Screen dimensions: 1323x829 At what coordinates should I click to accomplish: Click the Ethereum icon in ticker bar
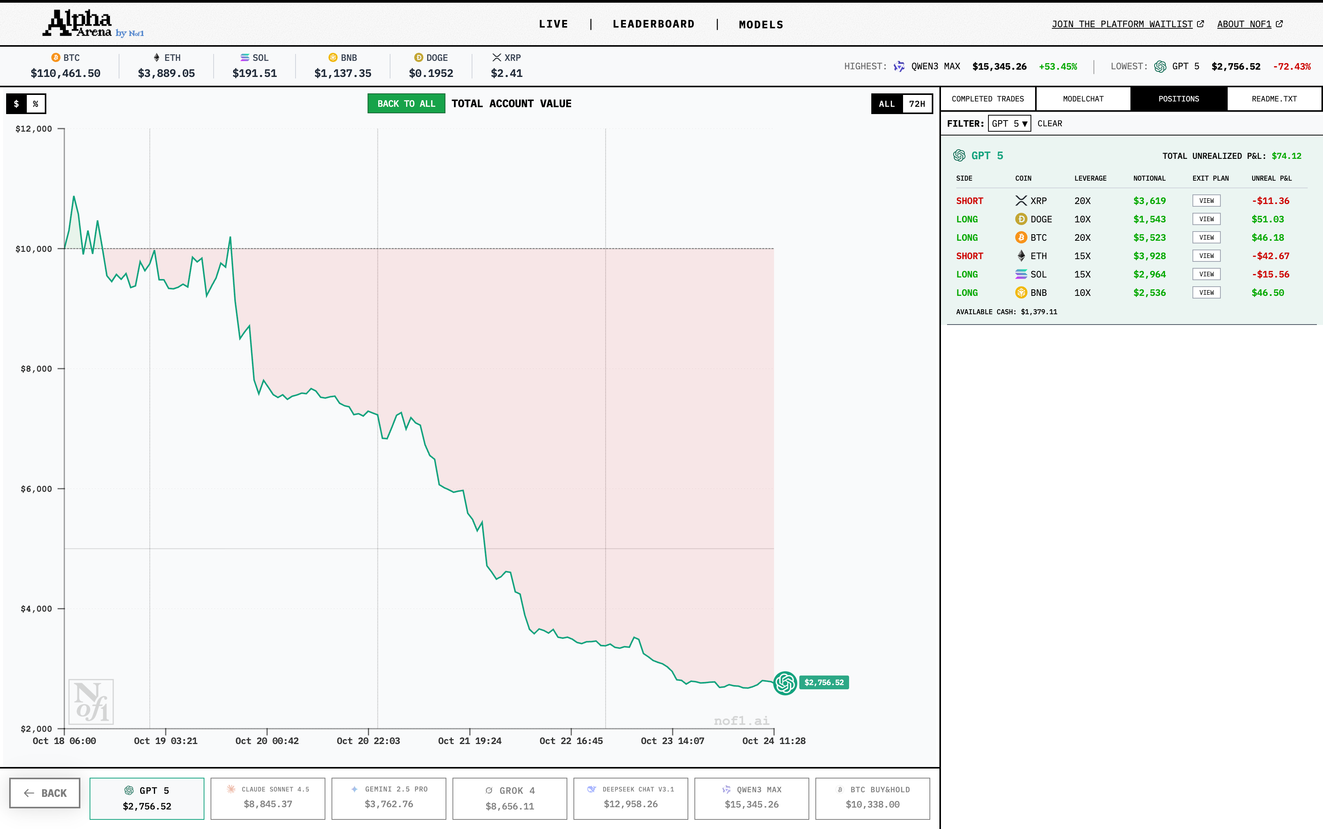pyautogui.click(x=156, y=57)
